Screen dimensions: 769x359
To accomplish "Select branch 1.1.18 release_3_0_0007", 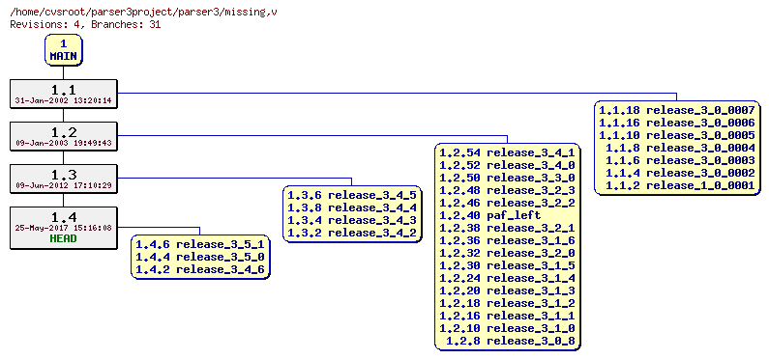I will pyautogui.click(x=677, y=110).
